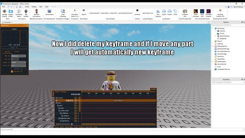Toggle the LeftShoulder track checkbox

pos(59,111)
